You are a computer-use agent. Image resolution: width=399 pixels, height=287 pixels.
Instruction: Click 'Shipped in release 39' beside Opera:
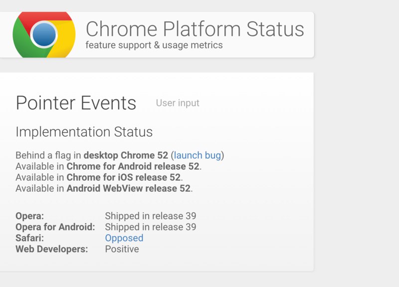151,216
